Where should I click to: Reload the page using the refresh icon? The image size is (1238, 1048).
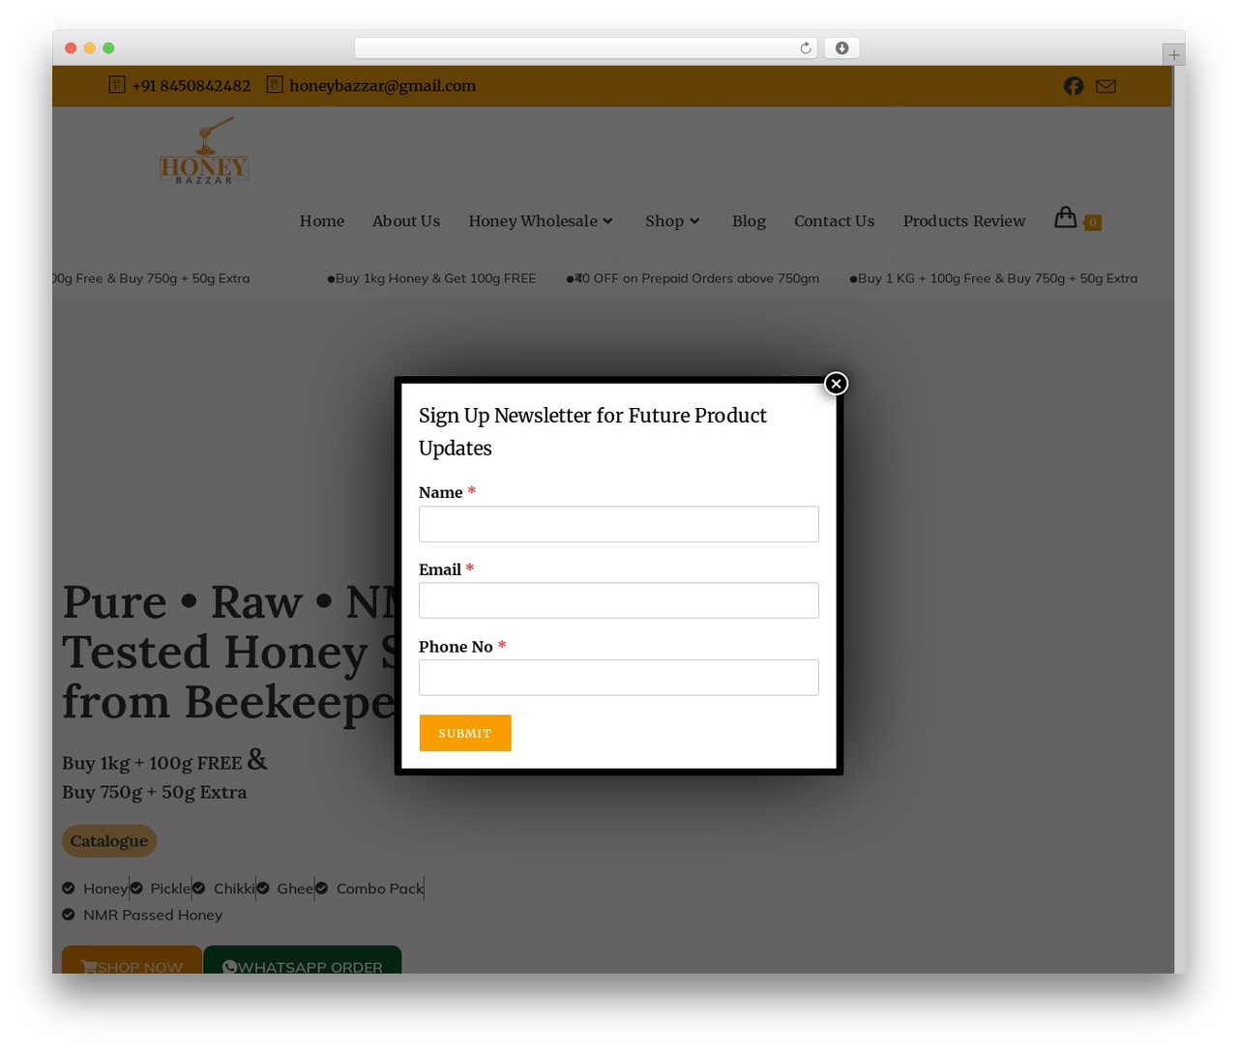coord(805,48)
